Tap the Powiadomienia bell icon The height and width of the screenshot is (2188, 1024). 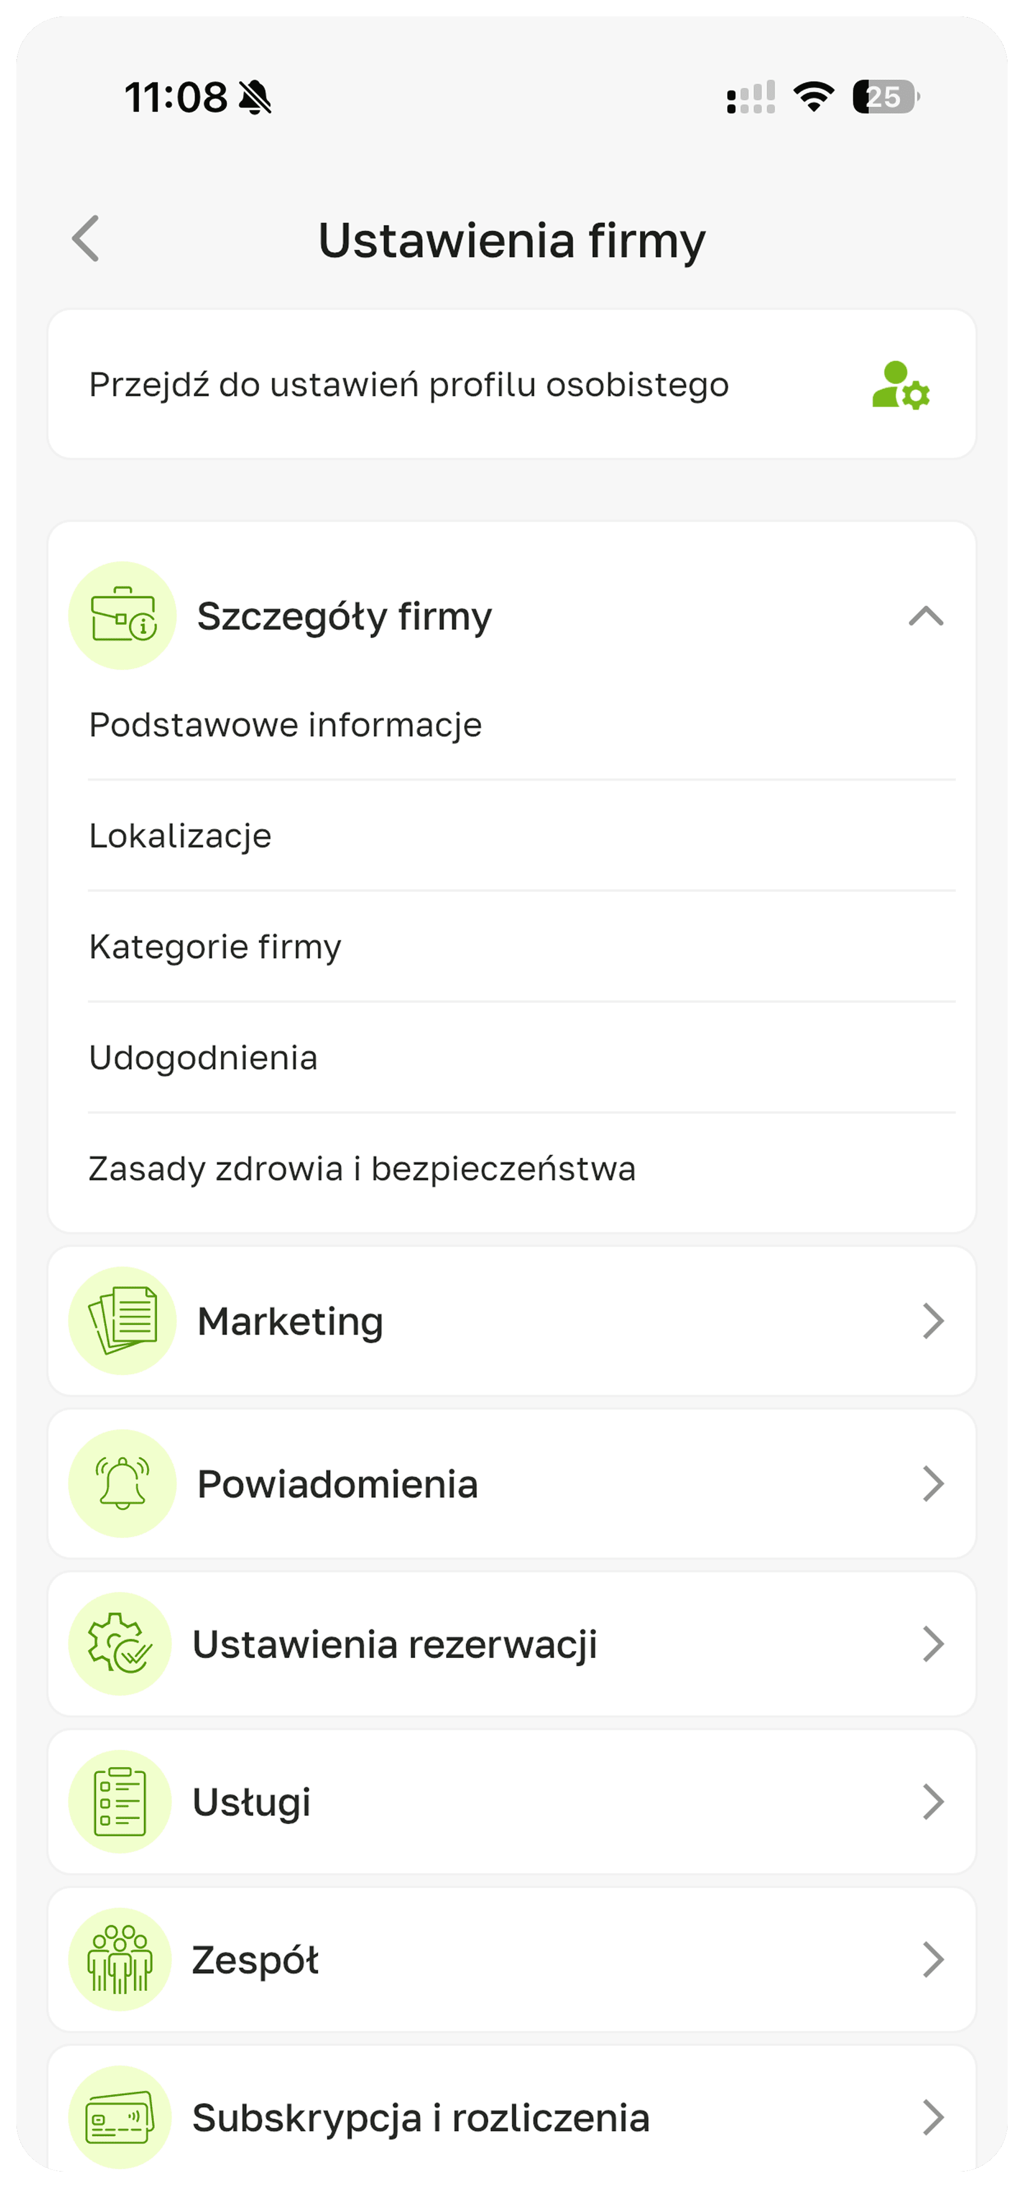pyautogui.click(x=122, y=1484)
